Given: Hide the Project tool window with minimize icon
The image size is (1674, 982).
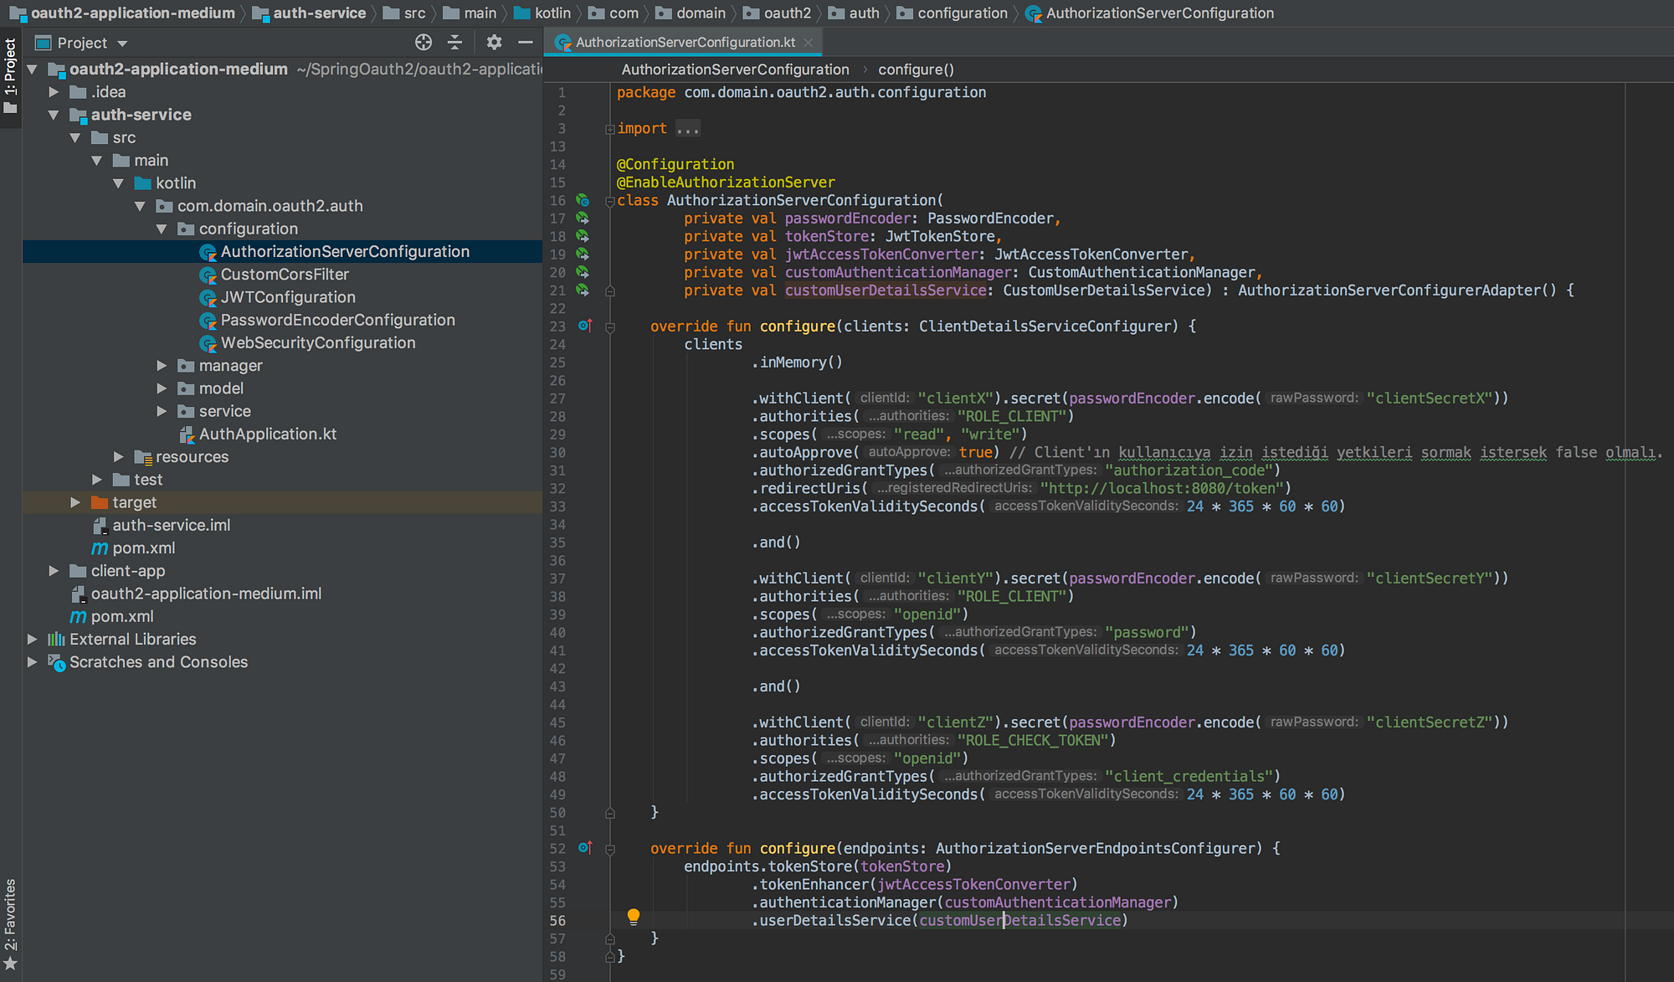Looking at the screenshot, I should [x=525, y=42].
